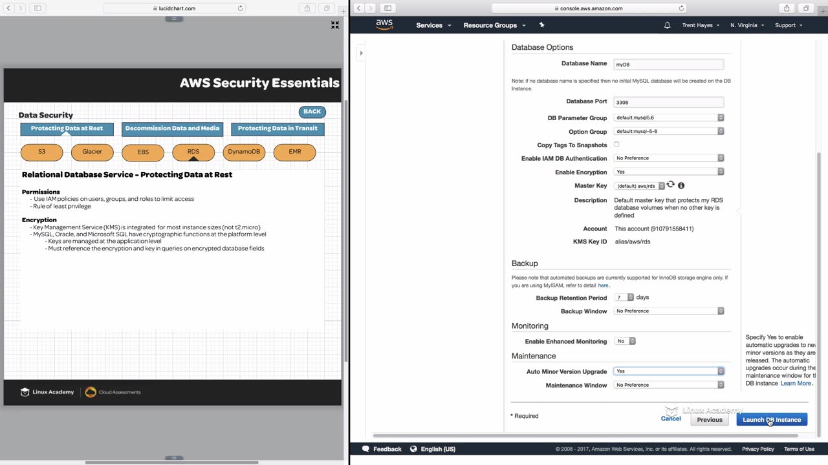The width and height of the screenshot is (828, 465).
Task: Open the Enable IAM DB Authentication dropdown
Action: [669, 158]
